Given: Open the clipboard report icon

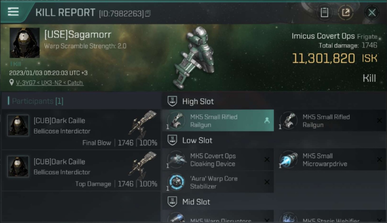Looking at the screenshot, I should (x=324, y=12).
